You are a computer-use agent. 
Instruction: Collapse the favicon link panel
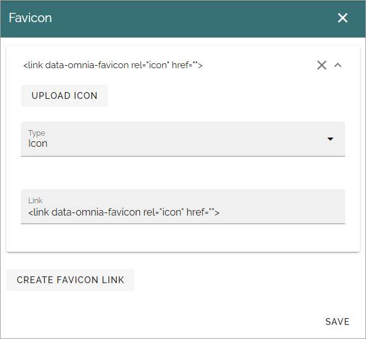338,65
